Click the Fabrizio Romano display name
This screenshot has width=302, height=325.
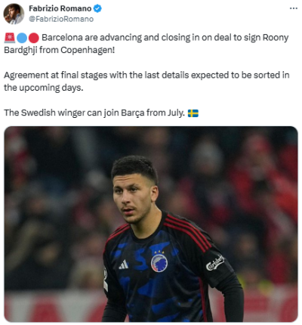click(60, 8)
